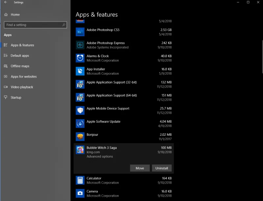The height and width of the screenshot is (201, 263).
Task: Click the App Installer icon
Action: coord(80,71)
